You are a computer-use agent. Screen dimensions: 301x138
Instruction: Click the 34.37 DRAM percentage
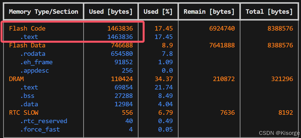[x=164, y=79]
